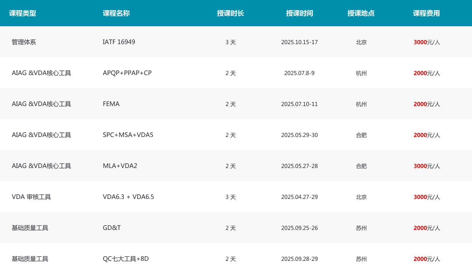Click 基础质量工具 in the QC七大工具+8D row
The width and height of the screenshot is (472, 274).
[30, 259]
